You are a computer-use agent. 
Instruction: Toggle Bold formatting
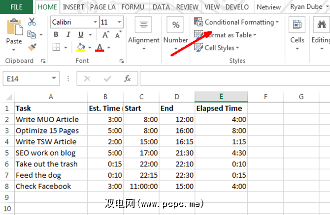click(x=56, y=34)
